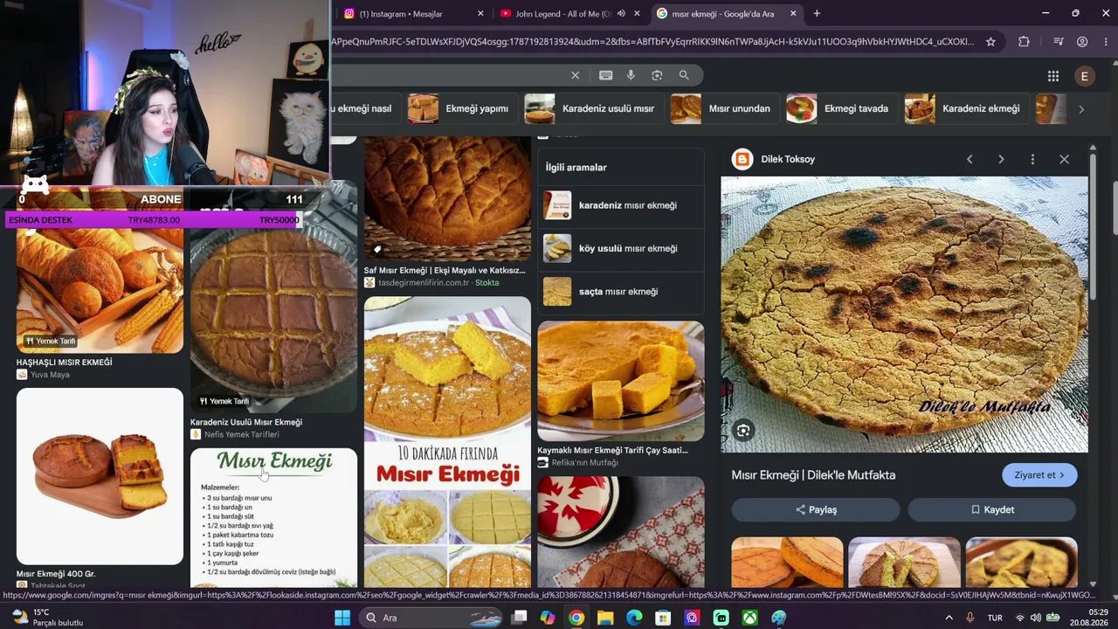This screenshot has height=629, width=1118.
Task: Switch to the Instagram Mesajlar tab
Action: pos(413,13)
